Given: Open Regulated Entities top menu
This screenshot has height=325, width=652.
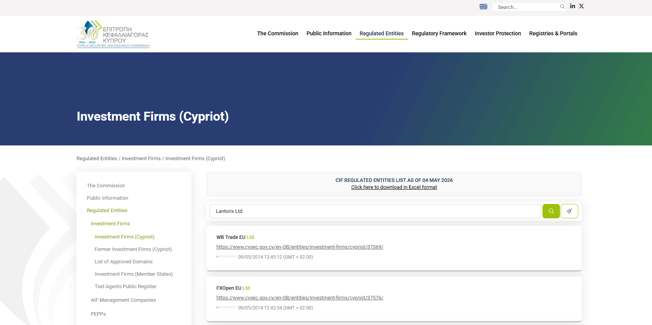Looking at the screenshot, I should [382, 33].
